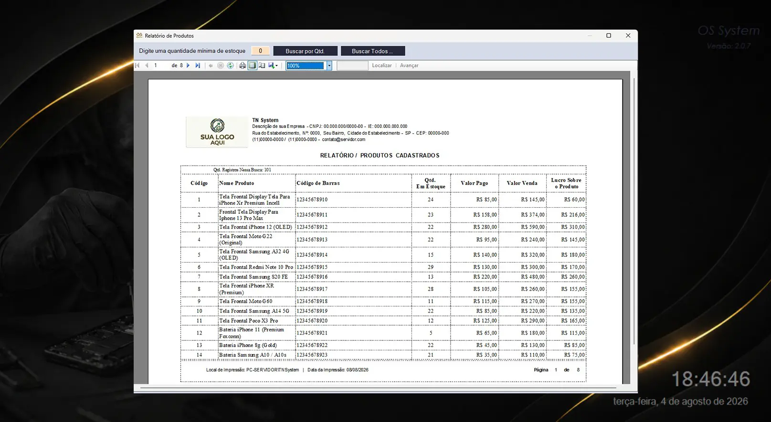Image resolution: width=771 pixels, height=422 pixels.
Task: Select product Tela Frontal Moto G22 (Original)
Action: pos(246,240)
